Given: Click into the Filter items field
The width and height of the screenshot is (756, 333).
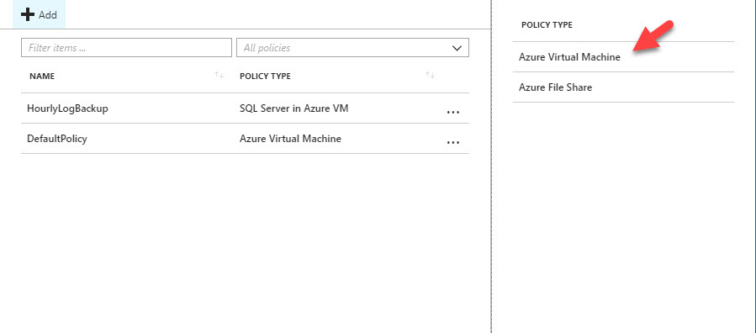Looking at the screenshot, I should (126, 48).
